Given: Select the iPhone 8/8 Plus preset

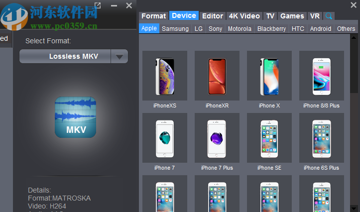Looking at the screenshot, I should (322, 76).
